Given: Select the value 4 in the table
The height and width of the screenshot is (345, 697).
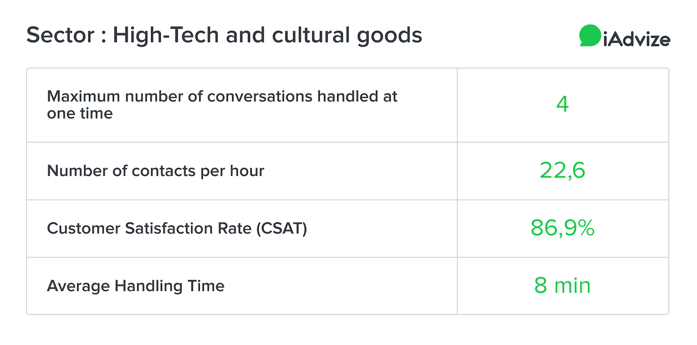Looking at the screenshot, I should point(562,104).
